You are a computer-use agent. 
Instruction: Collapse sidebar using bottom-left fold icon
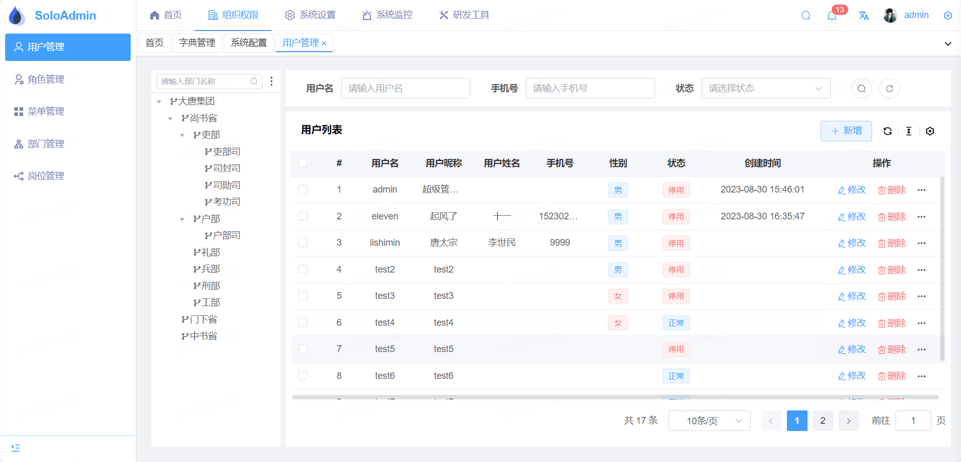pos(16,448)
